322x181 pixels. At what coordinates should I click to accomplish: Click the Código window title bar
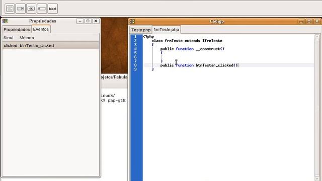pos(217,21)
